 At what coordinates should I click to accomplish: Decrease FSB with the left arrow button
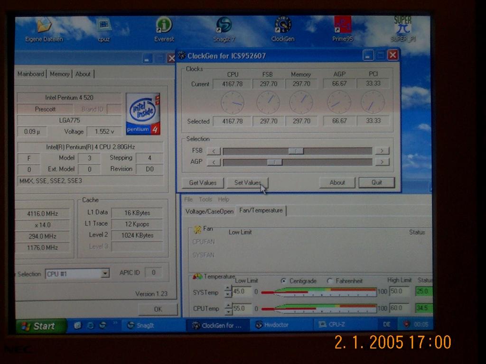[x=214, y=151]
